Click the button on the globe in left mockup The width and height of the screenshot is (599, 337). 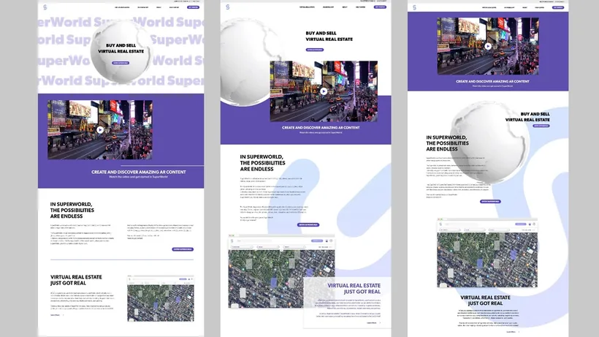click(x=121, y=63)
